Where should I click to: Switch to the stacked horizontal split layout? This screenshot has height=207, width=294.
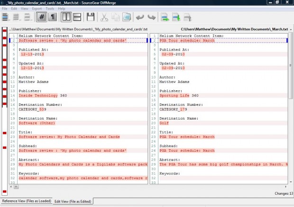(77, 17)
